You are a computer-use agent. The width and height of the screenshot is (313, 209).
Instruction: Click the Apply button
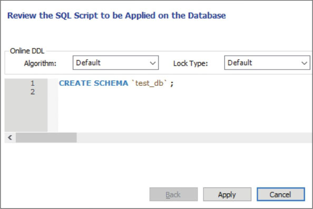[x=227, y=194]
